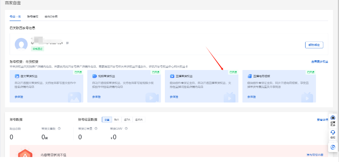339x162 pixels.
Task: Click the 商家自营 page heading
Action: point(13,3)
